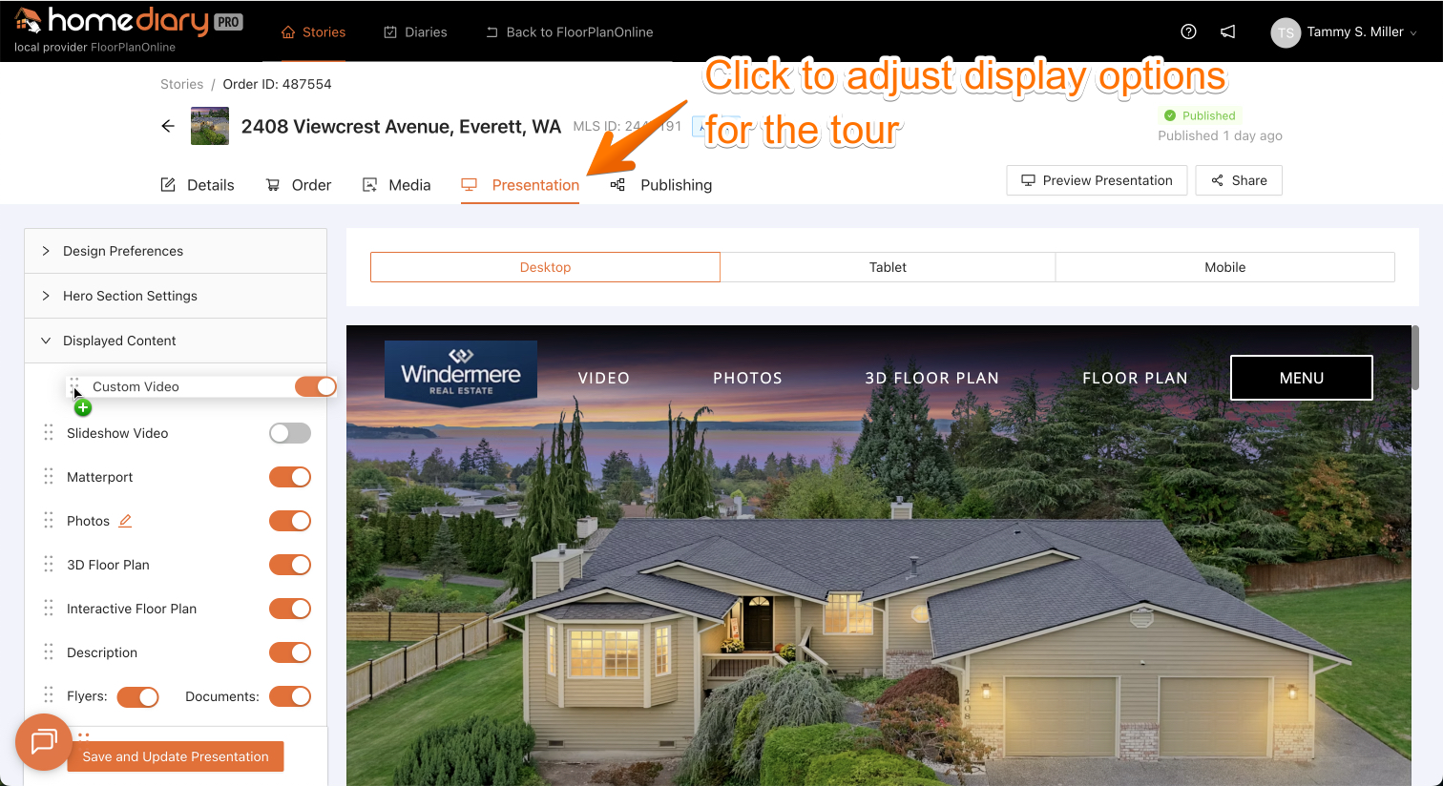
Task: Turn off the Matterport toggle
Action: pos(290,477)
